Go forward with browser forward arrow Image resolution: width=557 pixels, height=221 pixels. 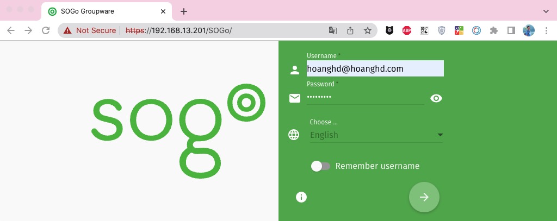point(28,30)
